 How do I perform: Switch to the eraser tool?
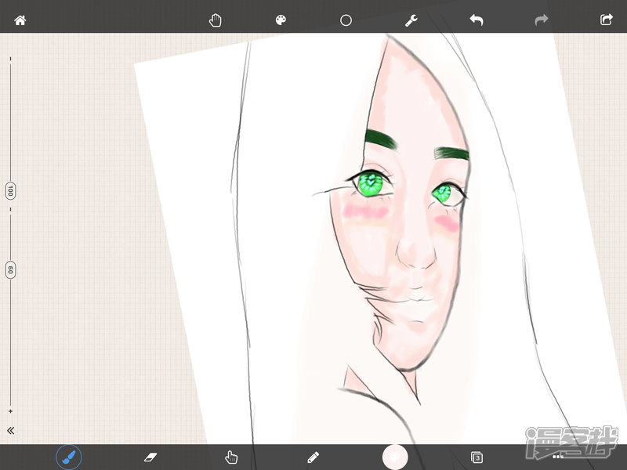(x=151, y=457)
